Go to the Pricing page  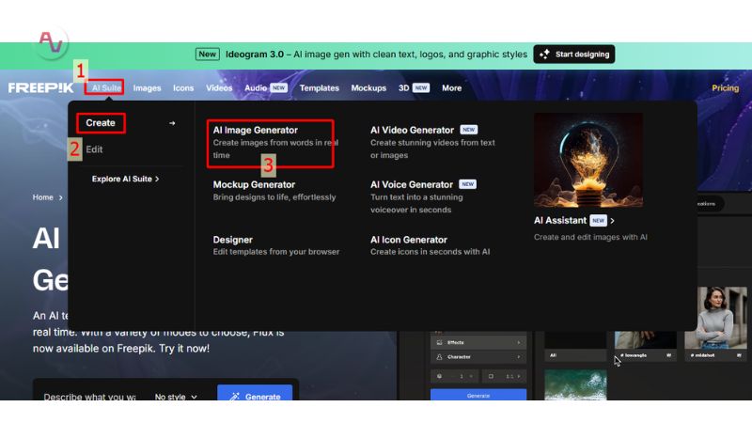coord(725,88)
